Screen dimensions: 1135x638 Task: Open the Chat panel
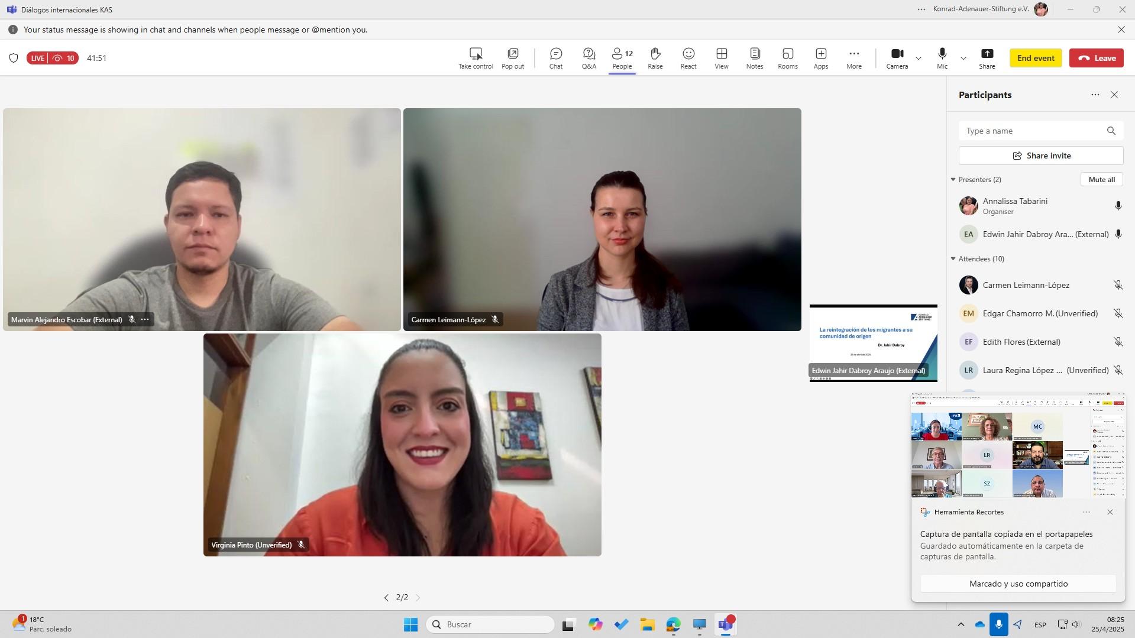(x=555, y=58)
